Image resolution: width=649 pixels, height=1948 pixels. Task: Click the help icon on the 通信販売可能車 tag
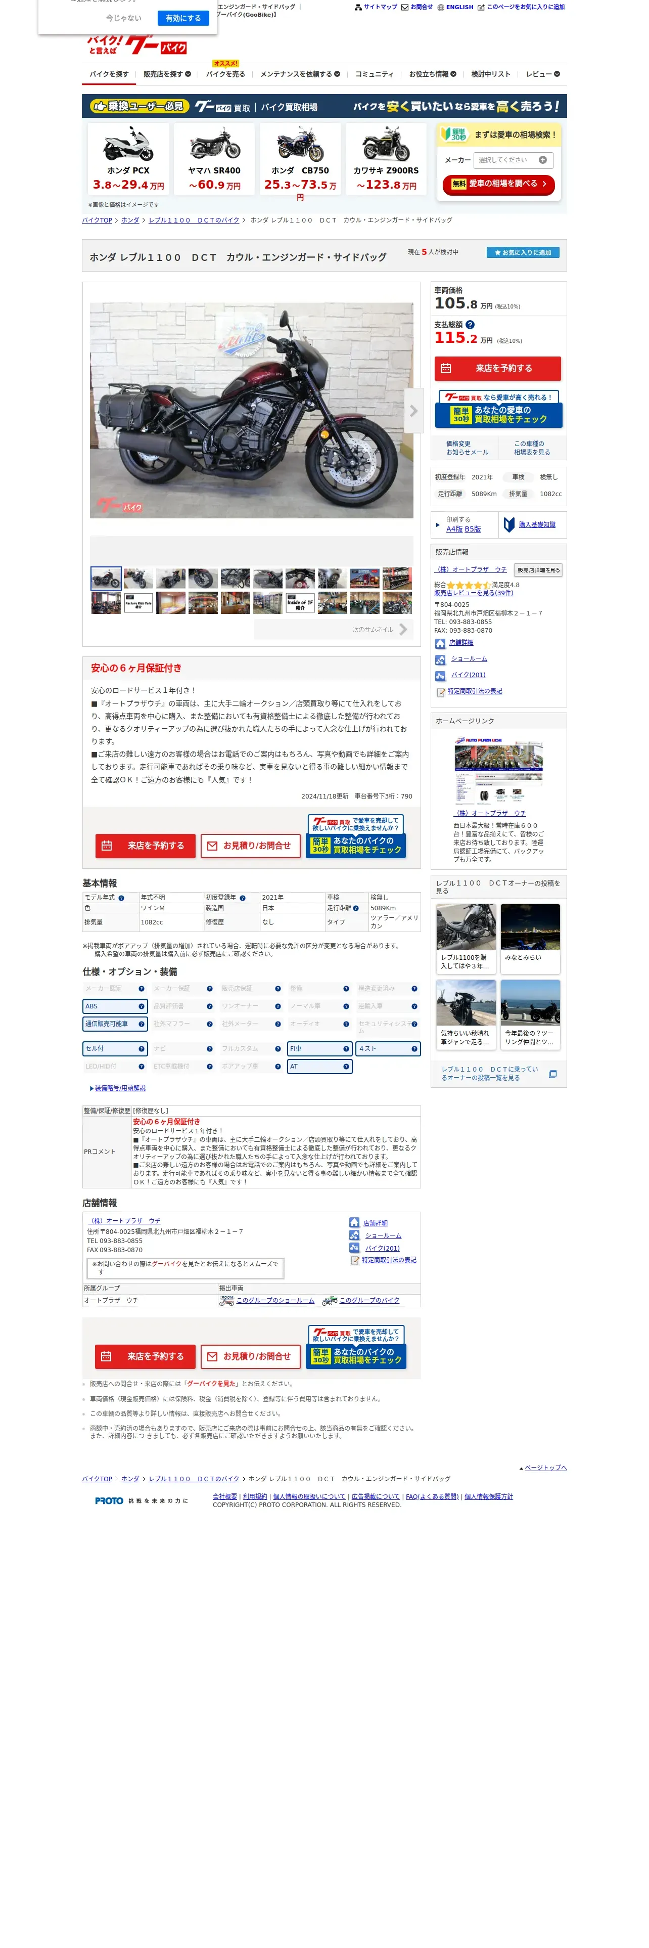pos(142,1023)
